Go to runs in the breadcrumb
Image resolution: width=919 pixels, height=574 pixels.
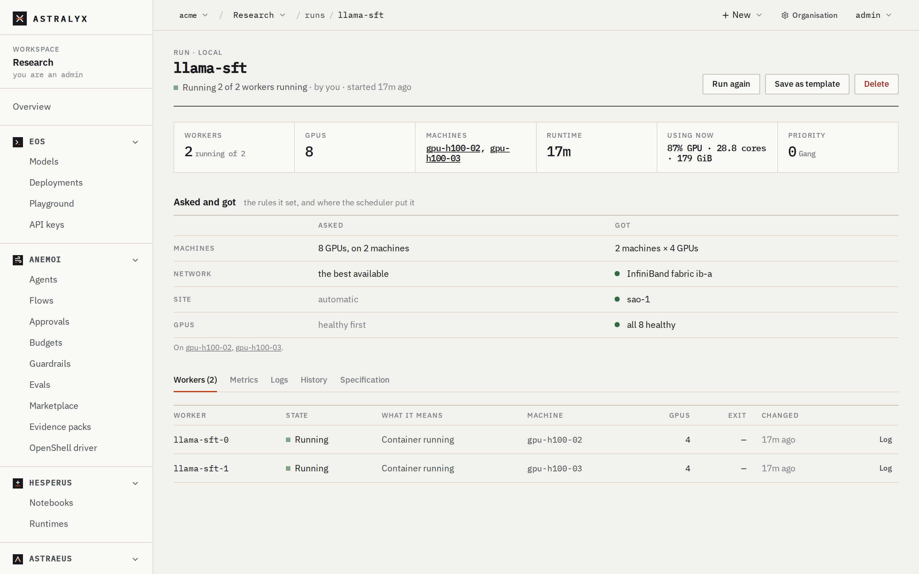click(315, 15)
